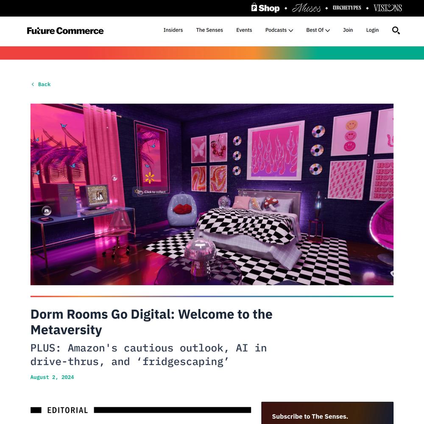The width and height of the screenshot is (424, 424).
Task: Expand the Podcasts dropdown menu
Action: point(279,30)
